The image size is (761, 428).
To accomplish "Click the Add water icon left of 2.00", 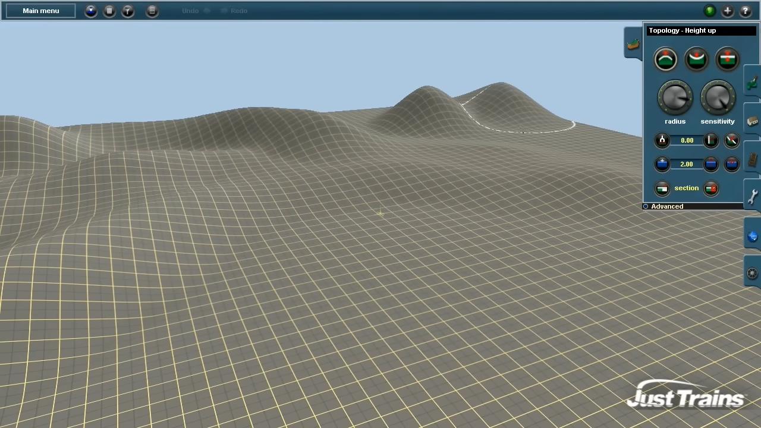I will (662, 164).
